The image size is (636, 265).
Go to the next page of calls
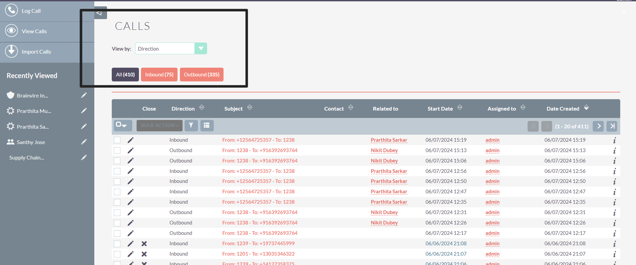point(598,126)
